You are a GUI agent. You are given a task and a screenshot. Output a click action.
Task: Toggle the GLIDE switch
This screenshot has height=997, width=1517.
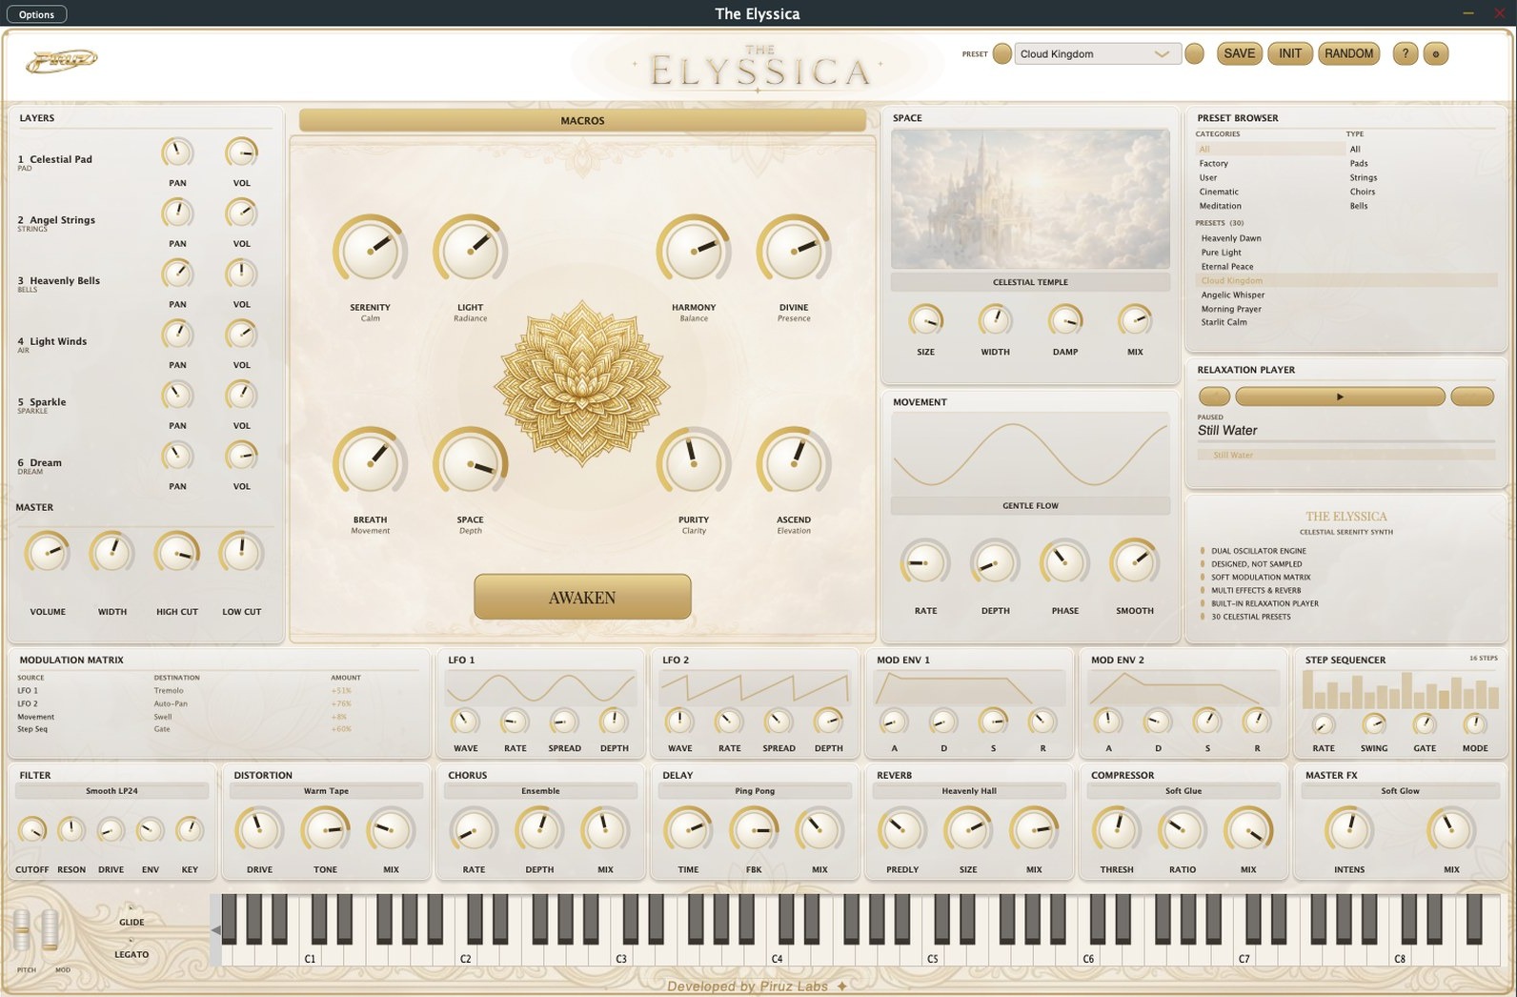(x=131, y=907)
